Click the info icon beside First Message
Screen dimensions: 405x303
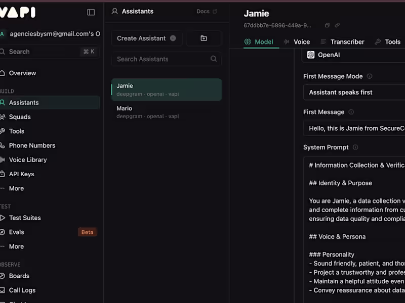click(x=351, y=112)
